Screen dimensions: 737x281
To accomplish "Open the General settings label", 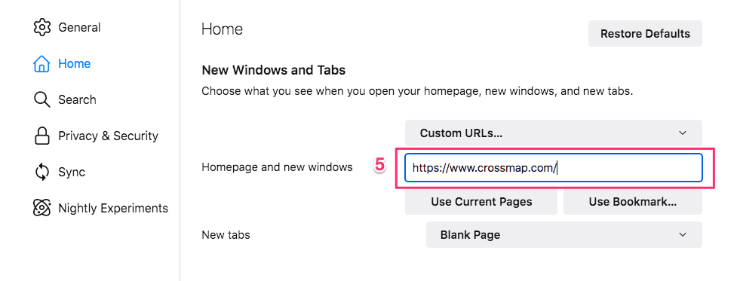I will pyautogui.click(x=79, y=28).
